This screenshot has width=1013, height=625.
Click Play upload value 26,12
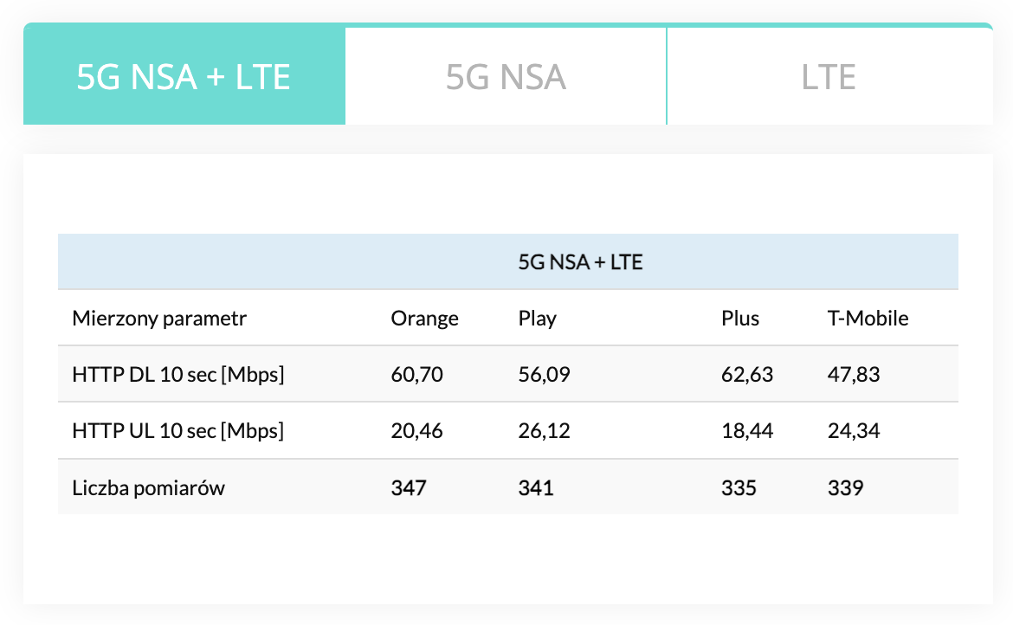(544, 430)
